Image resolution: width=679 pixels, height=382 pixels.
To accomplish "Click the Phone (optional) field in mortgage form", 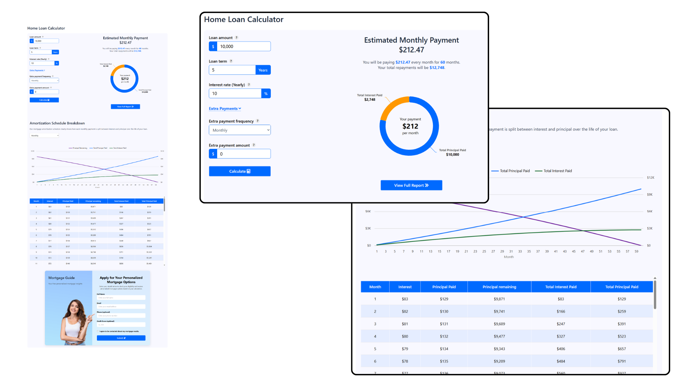I will tap(121, 316).
